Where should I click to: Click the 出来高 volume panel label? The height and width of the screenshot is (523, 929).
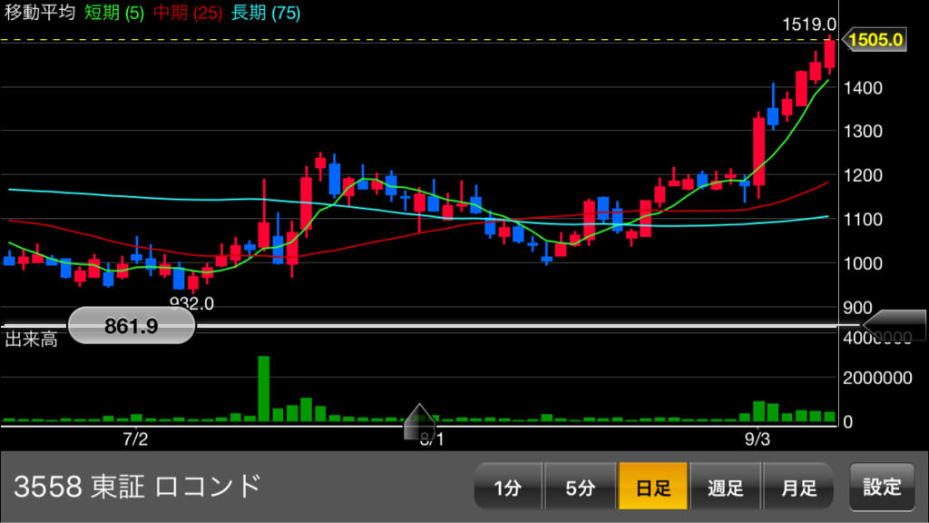coord(31,340)
